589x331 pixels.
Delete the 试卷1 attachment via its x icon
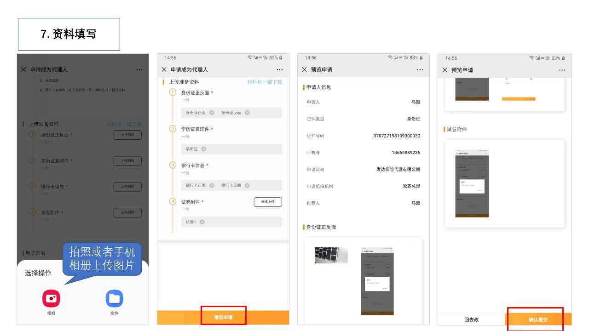[202, 222]
